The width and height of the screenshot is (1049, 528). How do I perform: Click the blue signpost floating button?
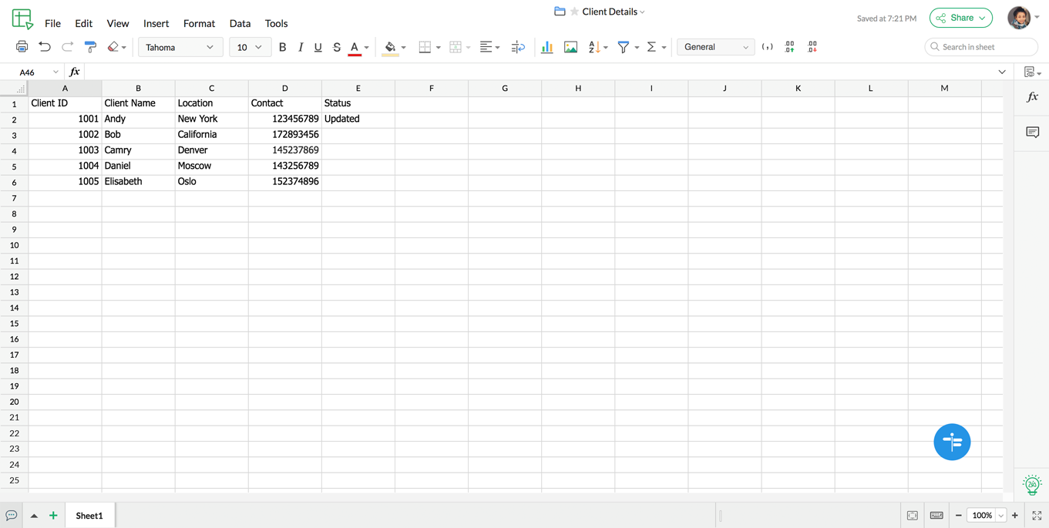(x=952, y=442)
